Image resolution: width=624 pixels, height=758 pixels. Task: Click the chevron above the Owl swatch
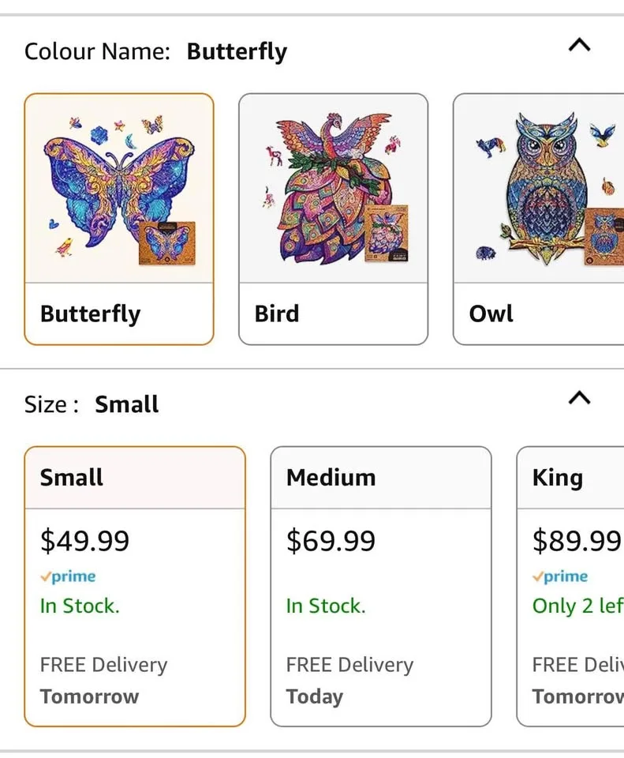click(x=580, y=46)
